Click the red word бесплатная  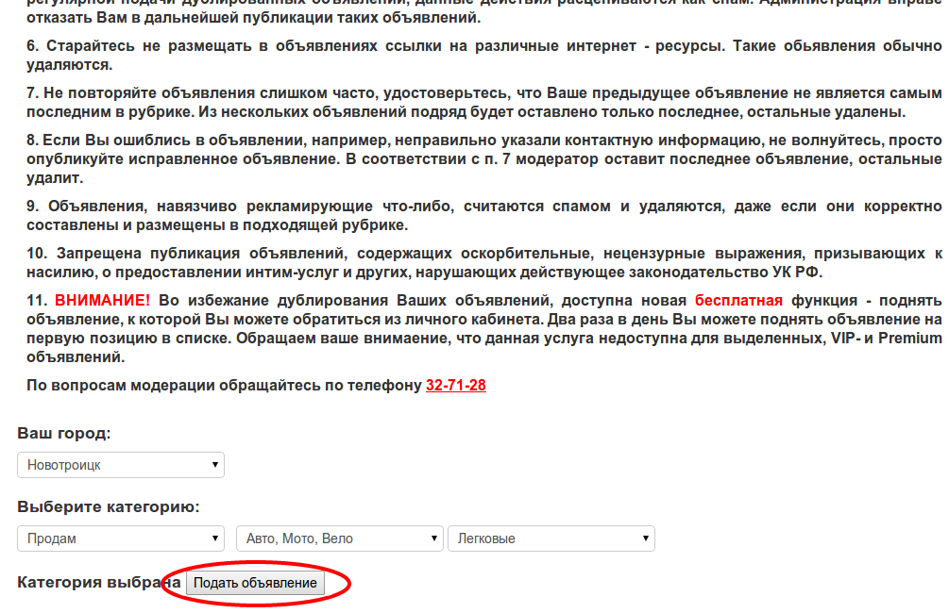point(738,301)
